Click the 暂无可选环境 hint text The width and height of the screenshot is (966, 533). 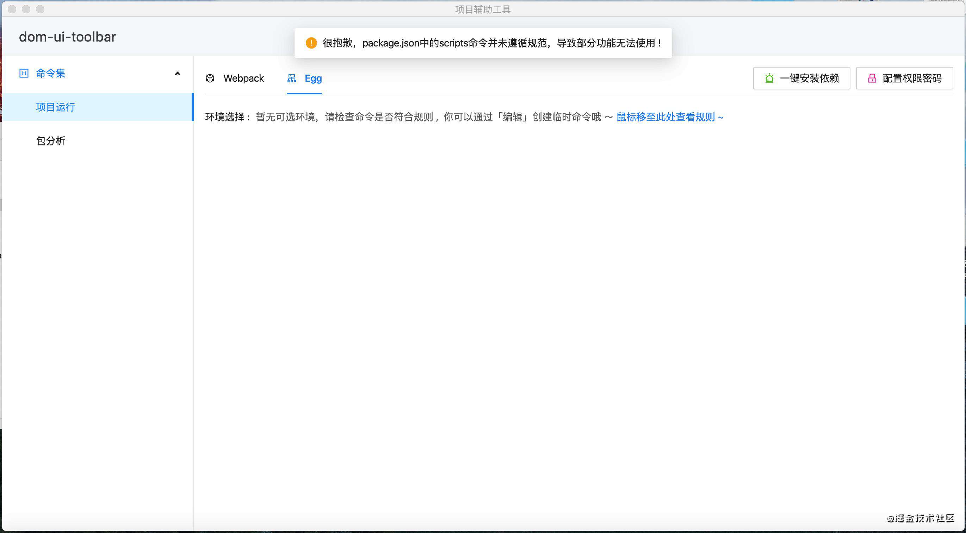pos(434,117)
